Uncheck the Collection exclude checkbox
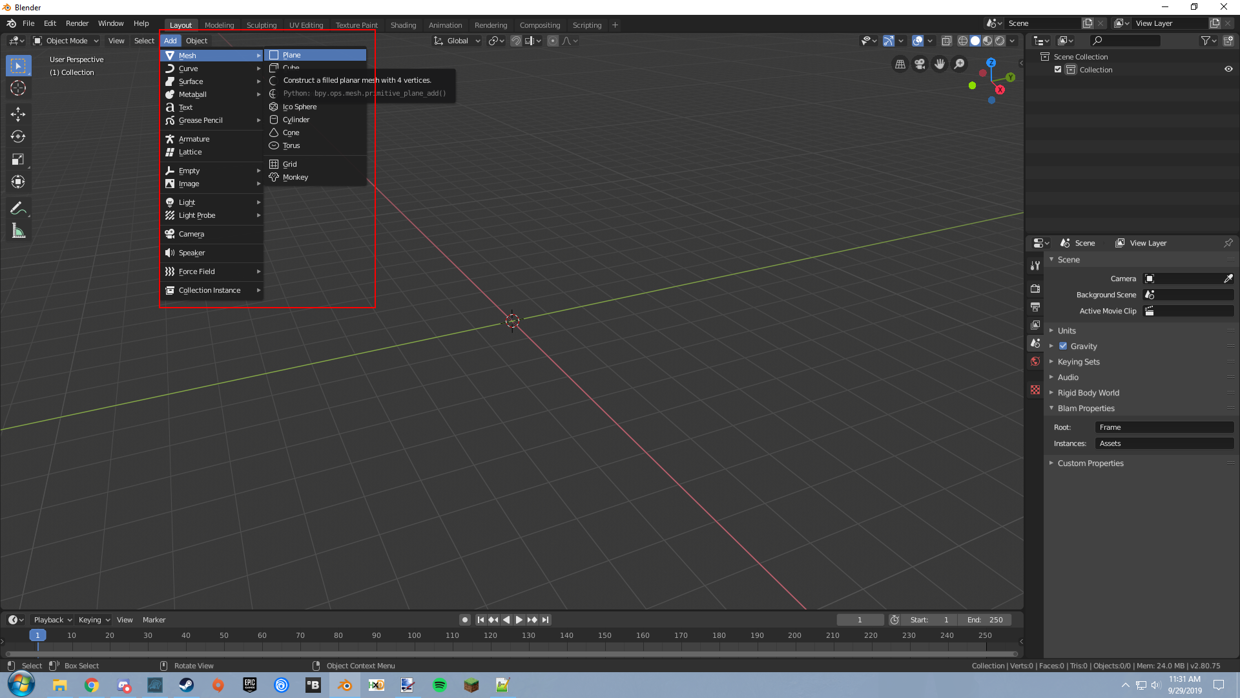 tap(1058, 70)
